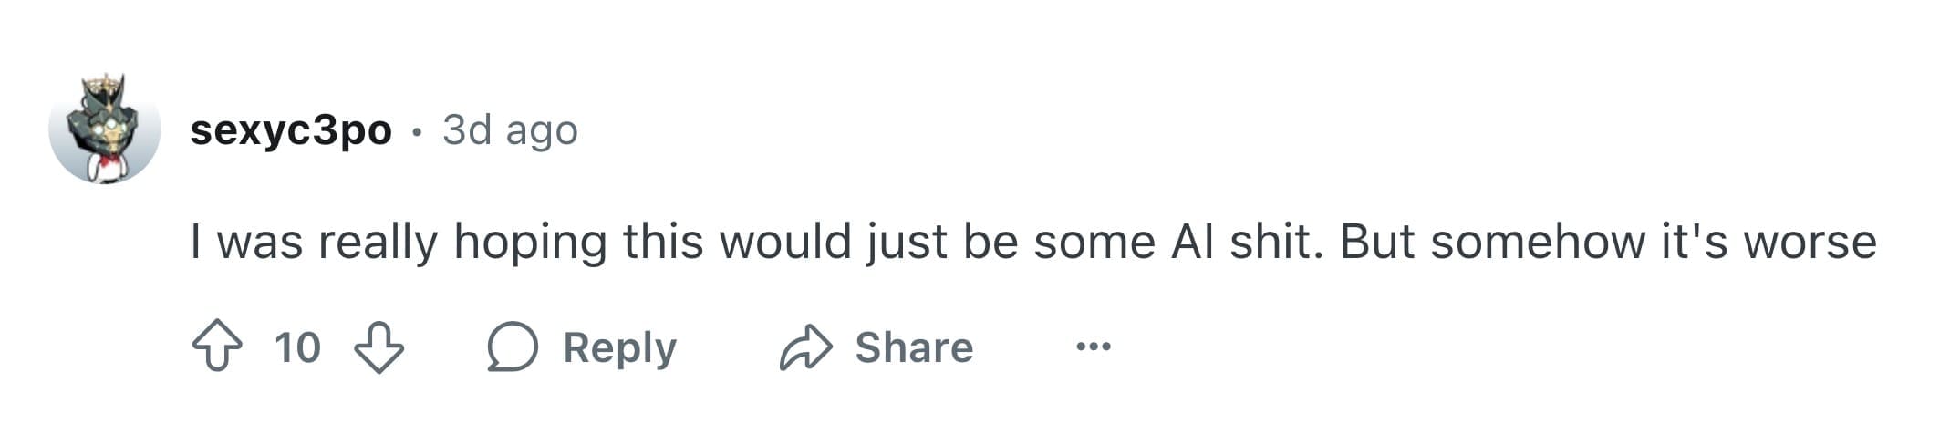
Task: Click the phrase "this would" in the comment
Action: click(737, 242)
